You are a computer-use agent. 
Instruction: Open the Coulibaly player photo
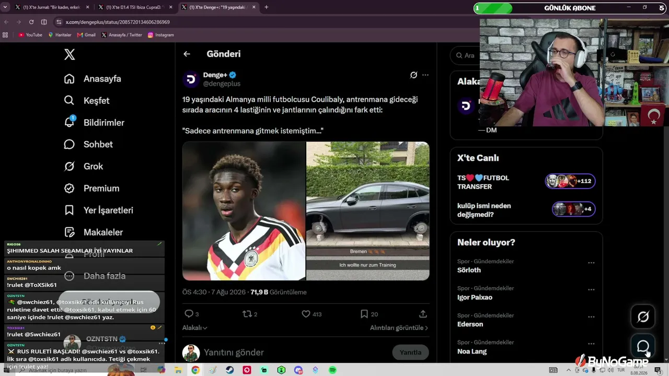pyautogui.click(x=244, y=211)
